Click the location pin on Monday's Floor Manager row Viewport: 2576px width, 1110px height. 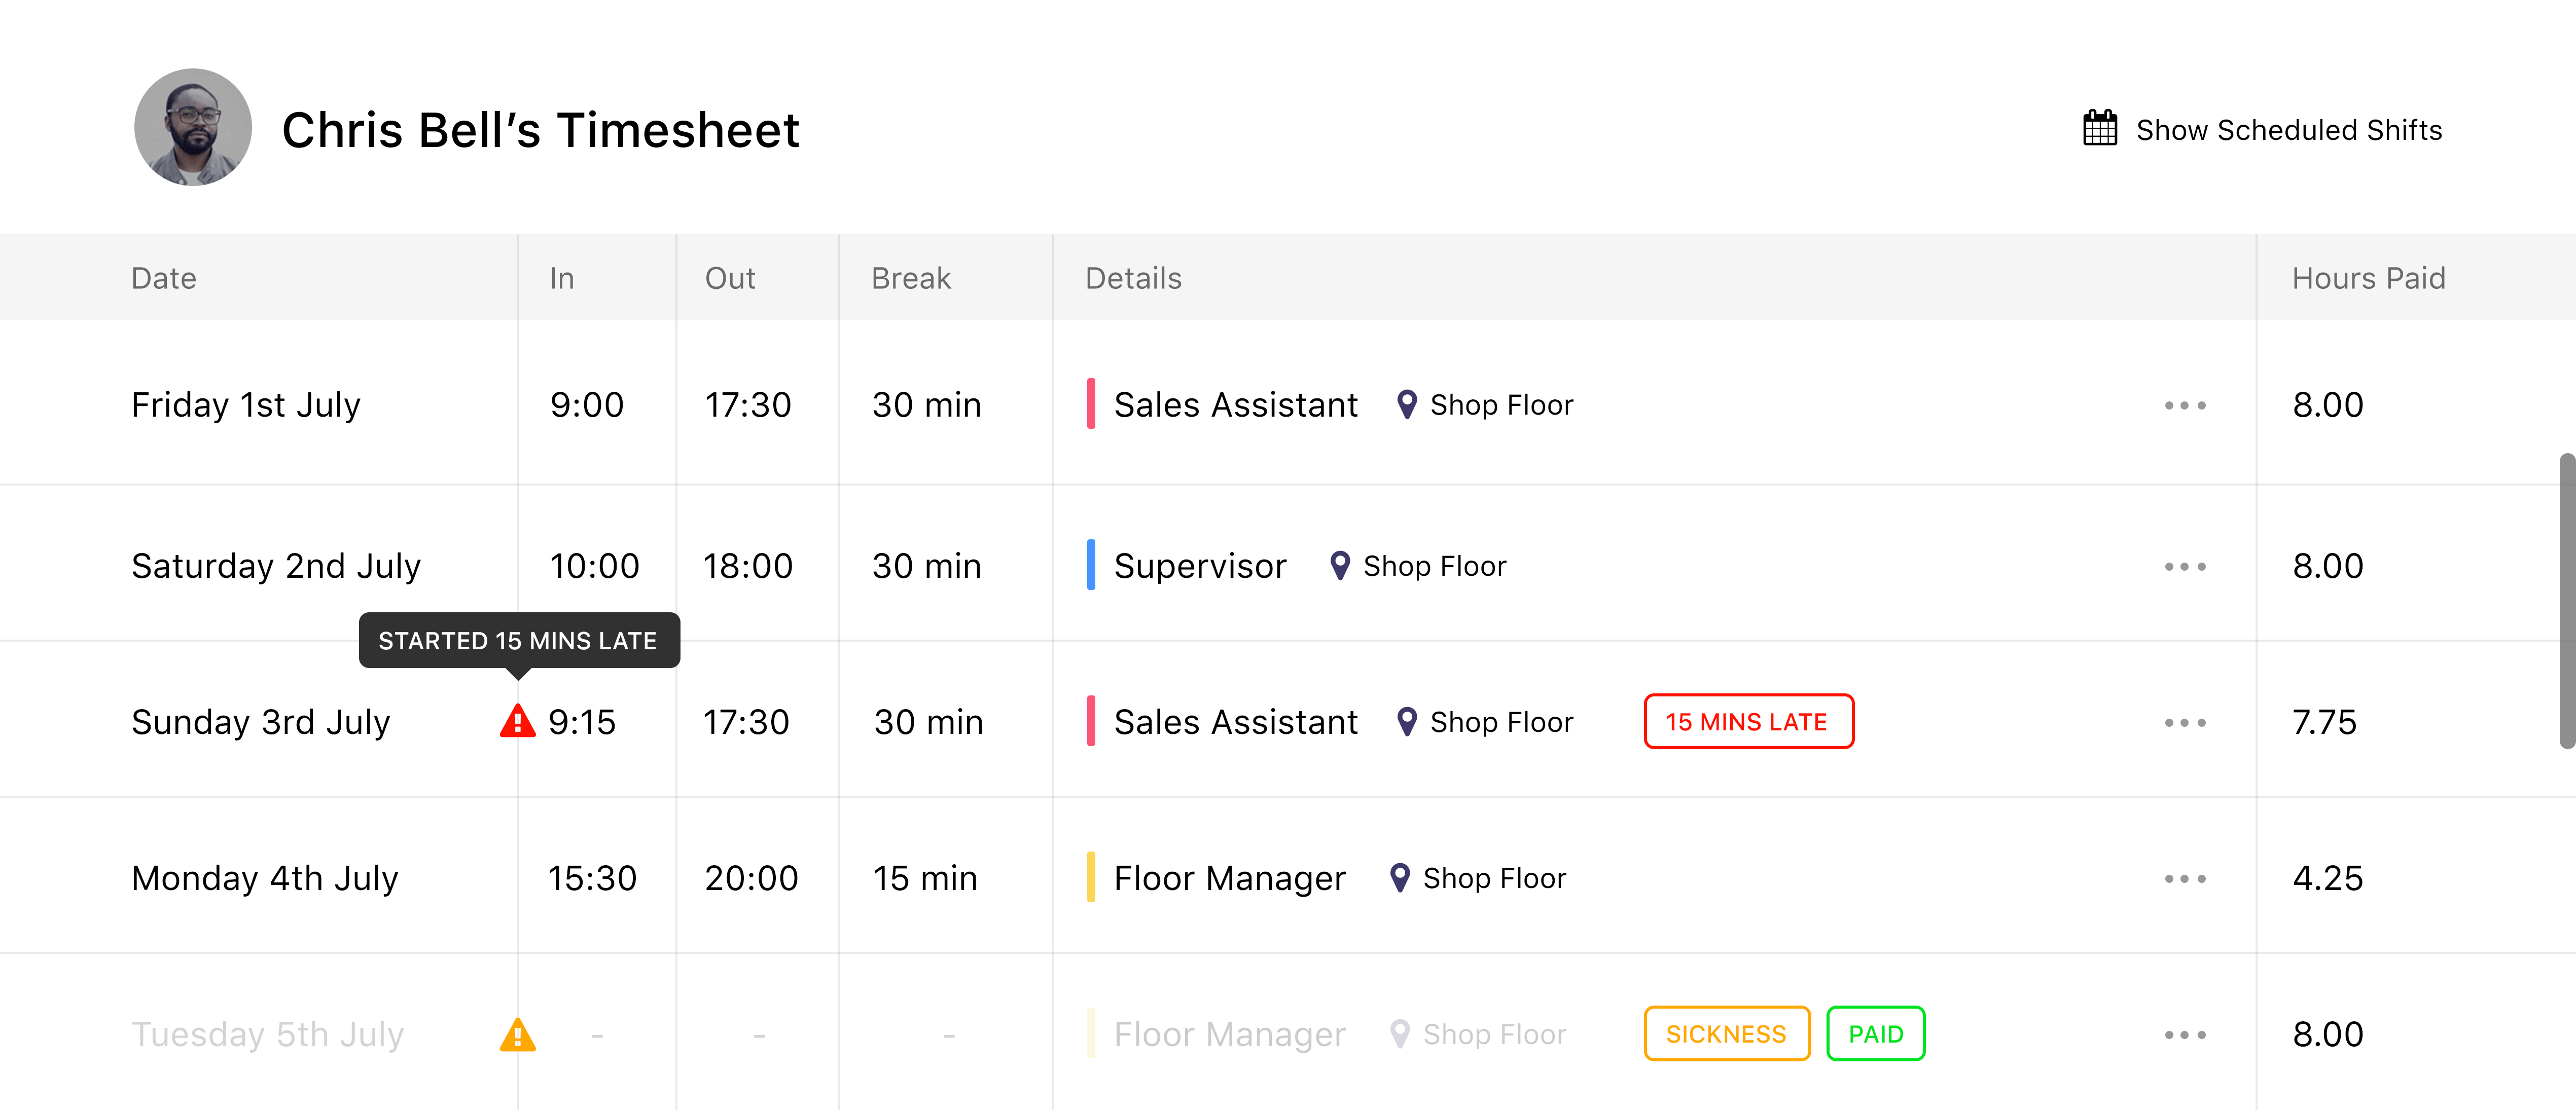[x=1399, y=878]
